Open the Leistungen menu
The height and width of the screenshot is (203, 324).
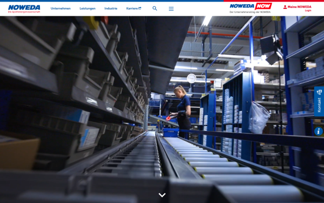(x=87, y=9)
